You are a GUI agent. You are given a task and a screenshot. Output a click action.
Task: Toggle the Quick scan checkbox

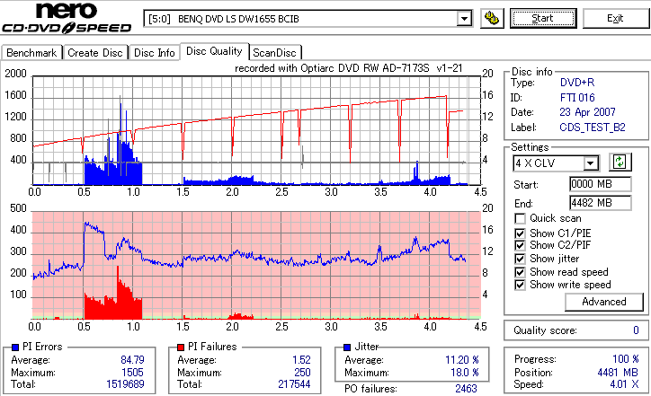pos(520,218)
